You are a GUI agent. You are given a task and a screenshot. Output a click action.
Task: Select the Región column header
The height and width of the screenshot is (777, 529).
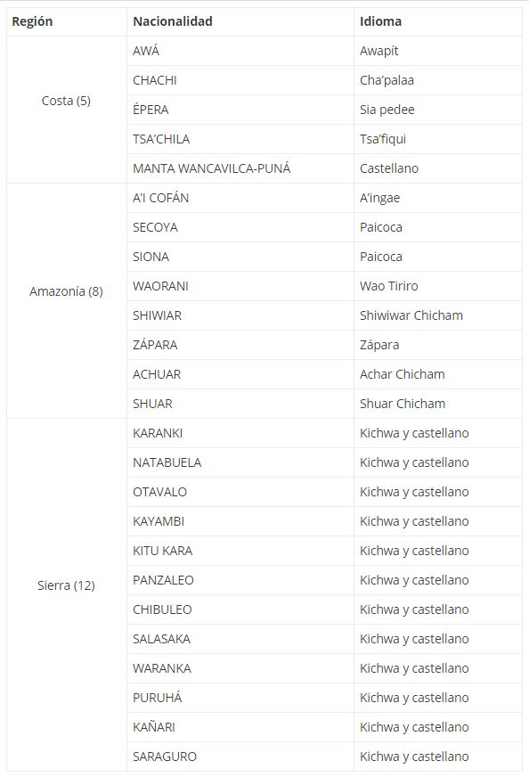click(x=67, y=21)
